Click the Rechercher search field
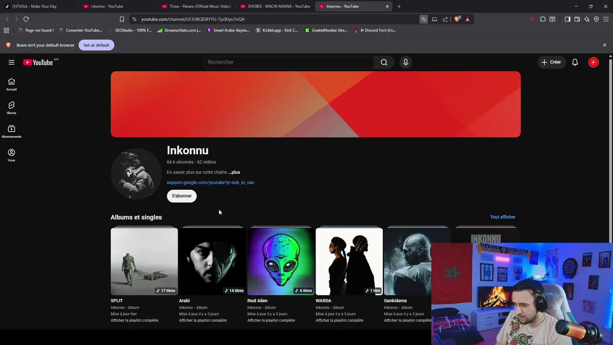 (x=289, y=62)
